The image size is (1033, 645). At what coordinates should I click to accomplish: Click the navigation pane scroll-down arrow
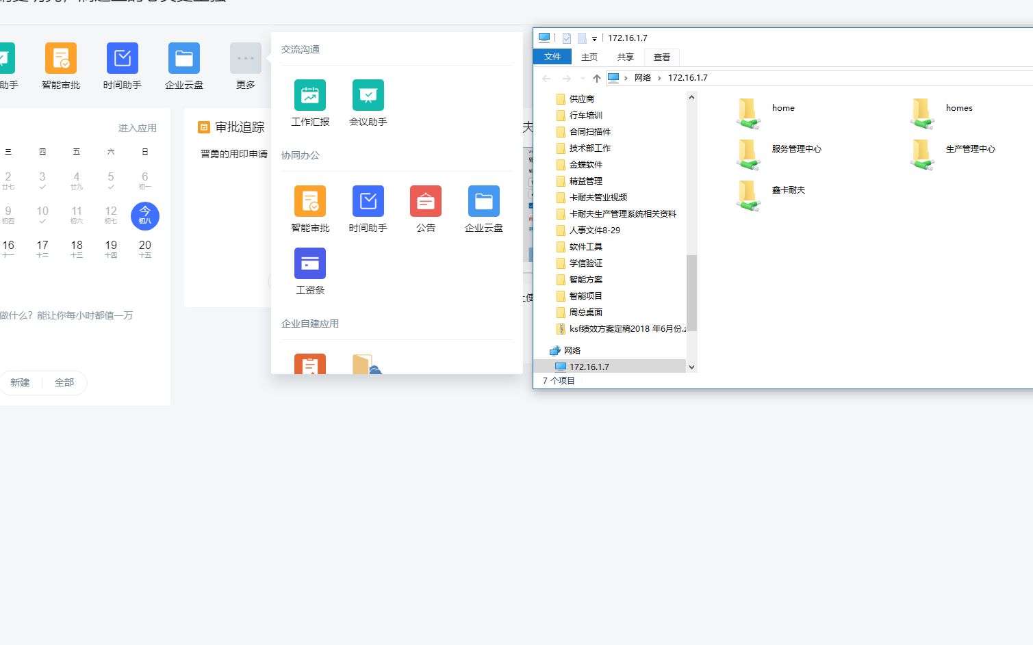(x=691, y=367)
